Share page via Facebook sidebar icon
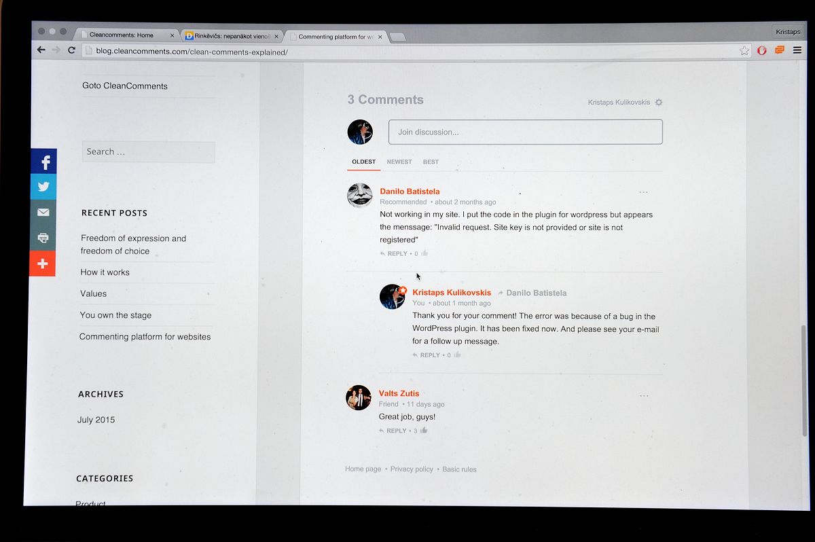 click(43, 162)
